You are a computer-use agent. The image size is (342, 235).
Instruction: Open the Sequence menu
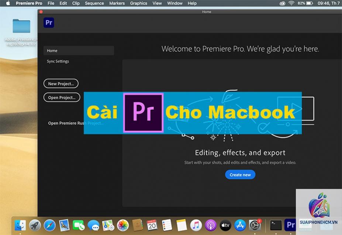pyautogui.click(x=94, y=3)
